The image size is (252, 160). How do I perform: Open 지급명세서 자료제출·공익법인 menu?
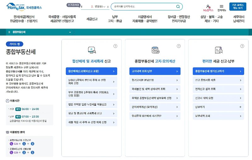[x=145, y=19]
